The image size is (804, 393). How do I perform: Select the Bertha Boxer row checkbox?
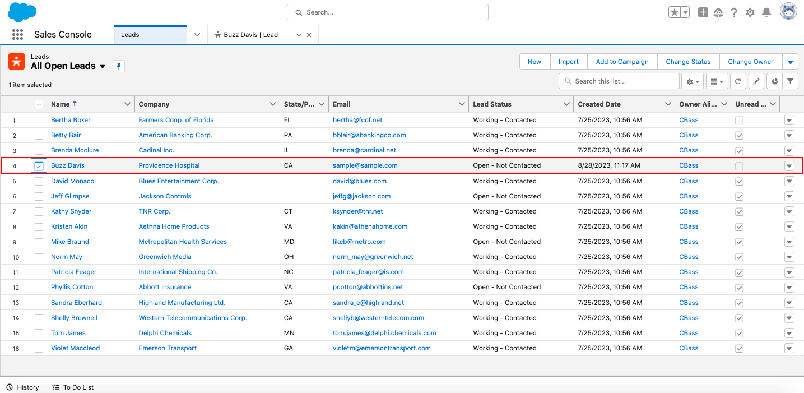pyautogui.click(x=39, y=121)
